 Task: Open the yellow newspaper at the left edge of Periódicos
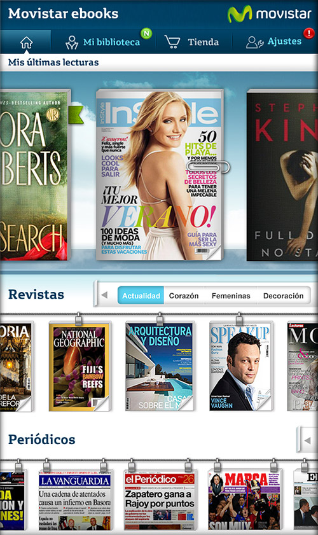tap(13, 500)
